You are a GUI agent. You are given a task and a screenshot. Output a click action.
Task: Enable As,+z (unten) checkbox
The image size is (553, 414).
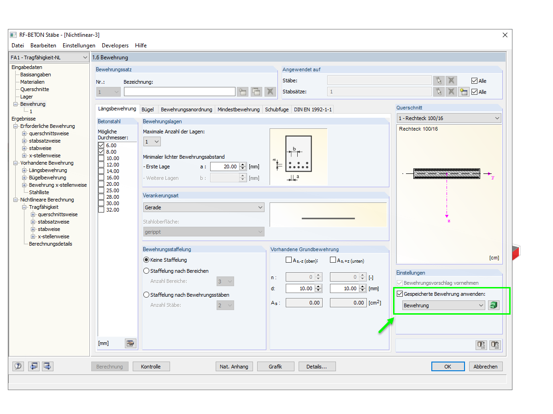point(333,260)
